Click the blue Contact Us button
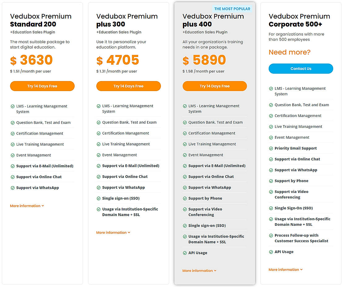This screenshot has width=343, height=287. [x=301, y=69]
